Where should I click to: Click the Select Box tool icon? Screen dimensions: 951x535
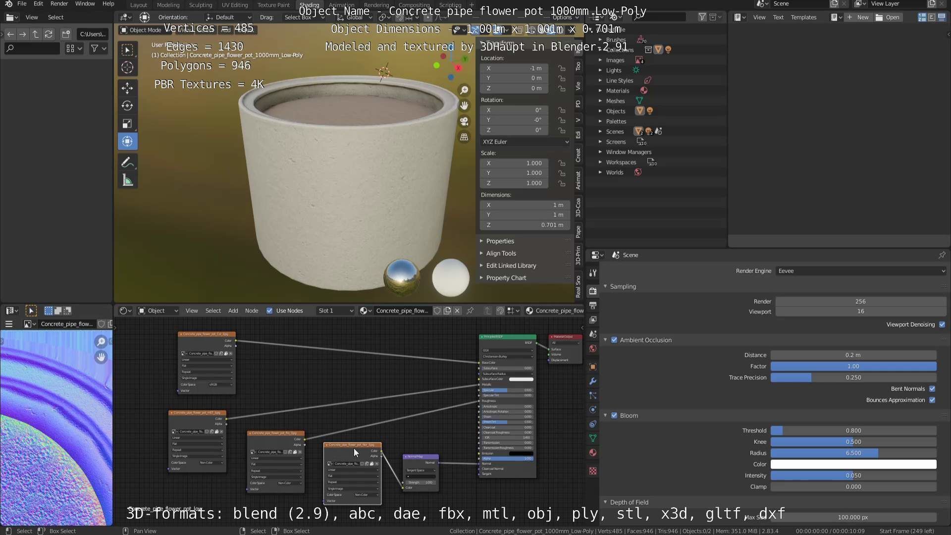pos(127,50)
